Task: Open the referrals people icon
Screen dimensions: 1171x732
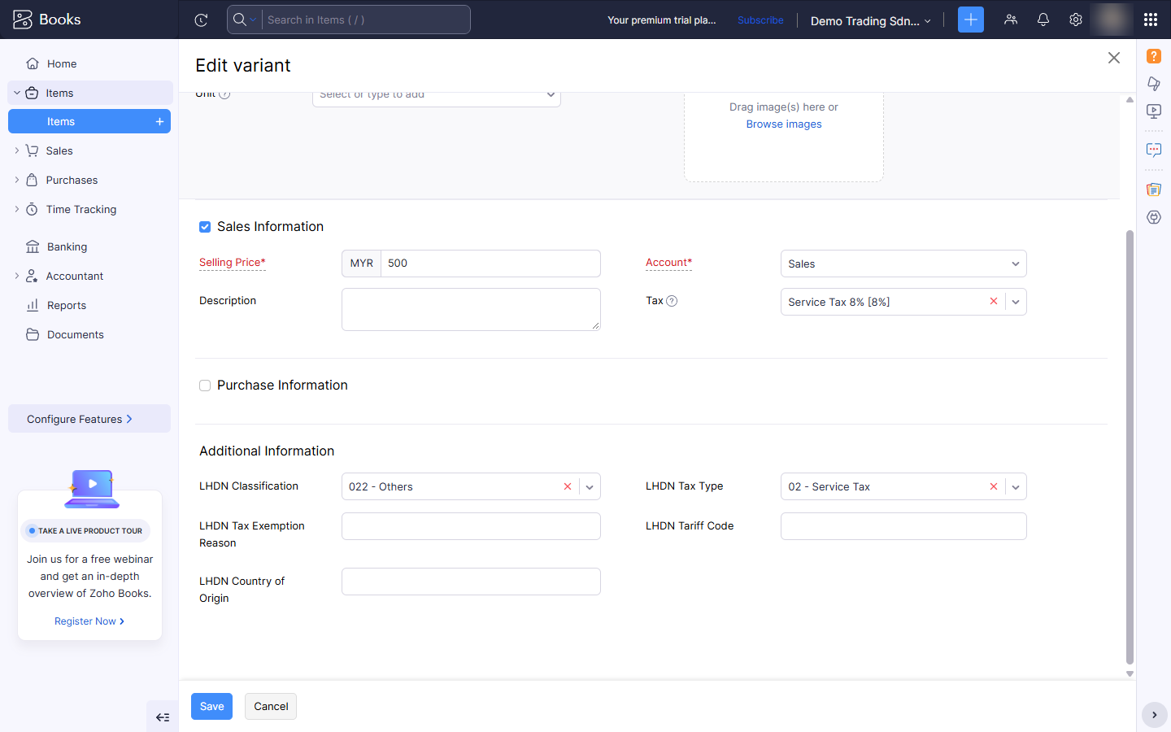Action: (x=1011, y=20)
